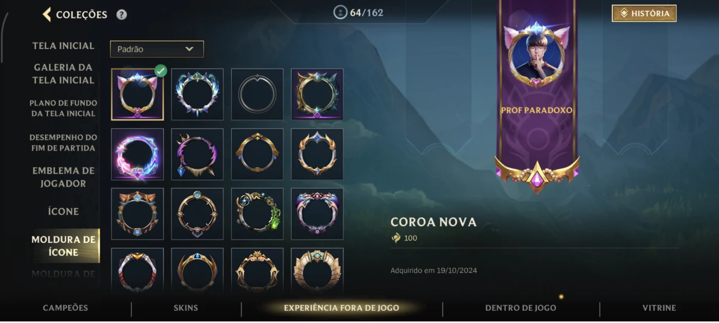The width and height of the screenshot is (719, 323).
Task: Open the Vitrine tab
Action: (659, 308)
